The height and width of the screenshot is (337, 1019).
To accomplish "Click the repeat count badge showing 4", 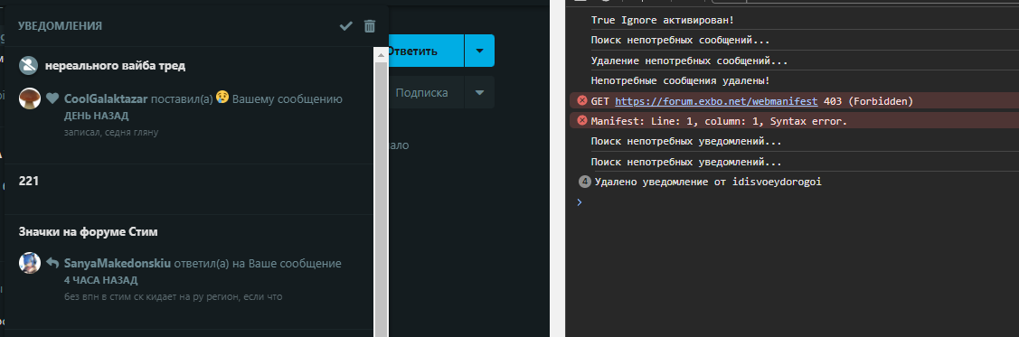I will click(584, 182).
